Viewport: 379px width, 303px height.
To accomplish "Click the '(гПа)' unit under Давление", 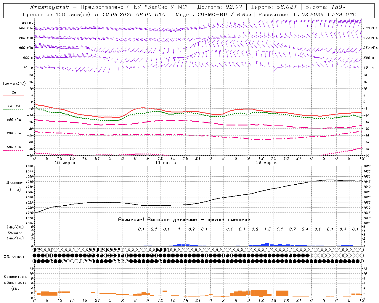I will pyautogui.click(x=15, y=190).
